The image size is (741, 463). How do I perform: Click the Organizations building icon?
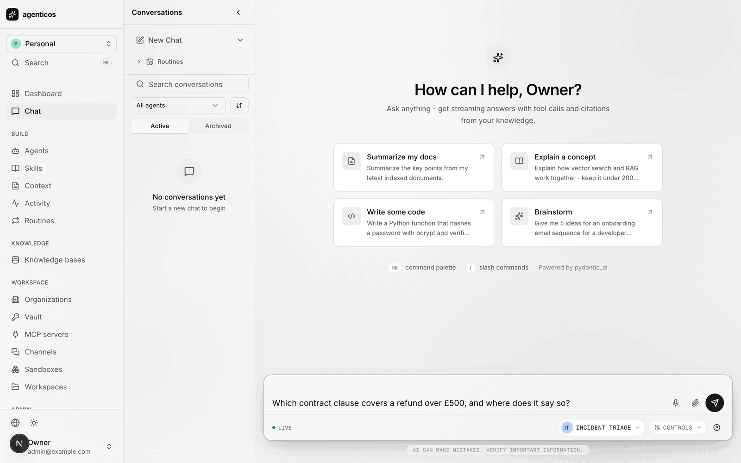[15, 300]
